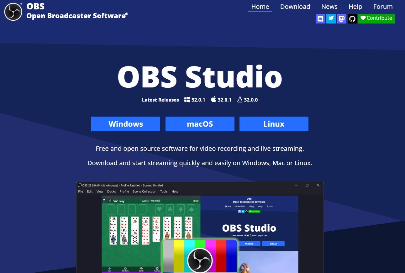
Task: Click the Linux penguin beside 32.0.0
Action: (x=239, y=99)
